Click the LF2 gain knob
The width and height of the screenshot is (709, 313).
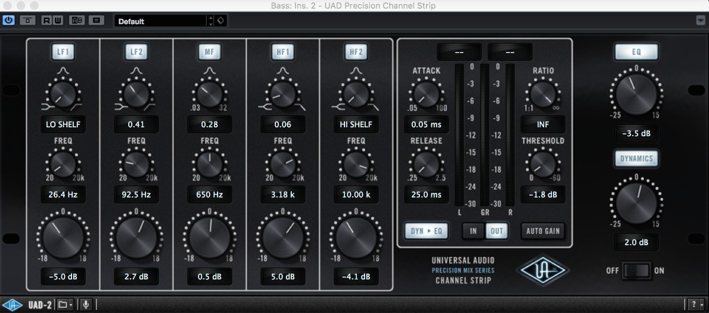click(136, 237)
